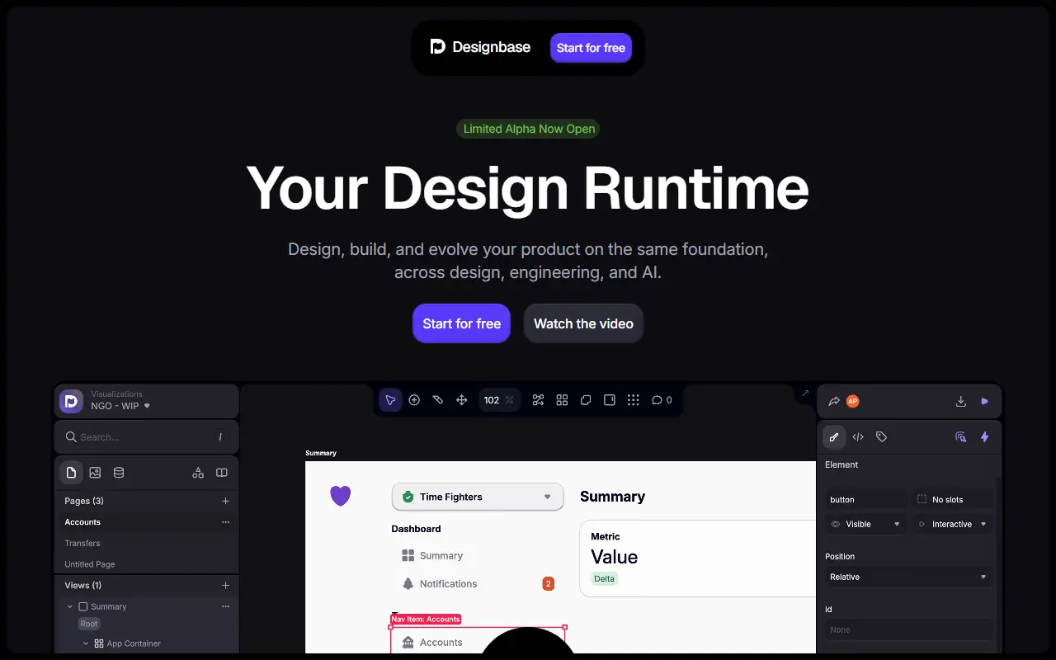Click the open book icon
The height and width of the screenshot is (660, 1056).
(222, 473)
